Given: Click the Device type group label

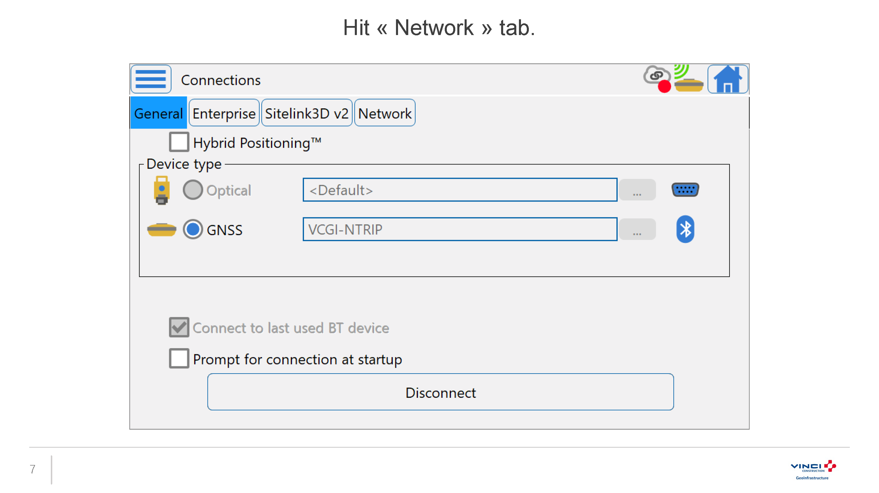Looking at the screenshot, I should [x=184, y=164].
